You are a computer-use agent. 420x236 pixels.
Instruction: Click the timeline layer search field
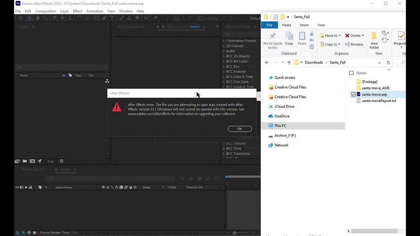click(x=110, y=179)
